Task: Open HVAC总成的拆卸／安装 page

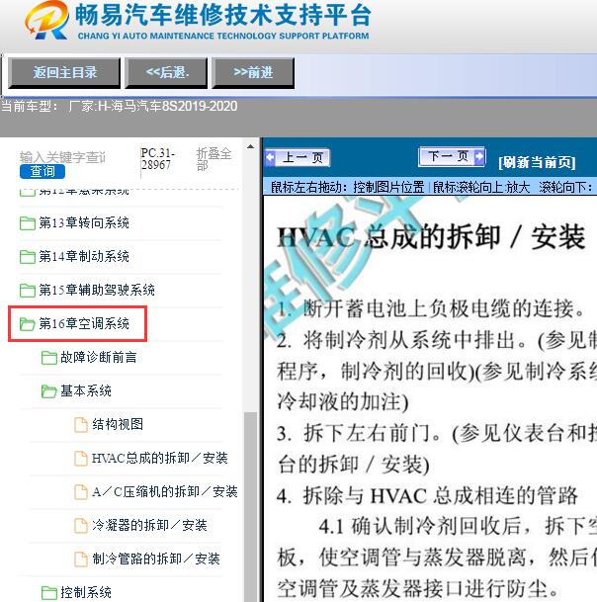Action: click(x=160, y=458)
